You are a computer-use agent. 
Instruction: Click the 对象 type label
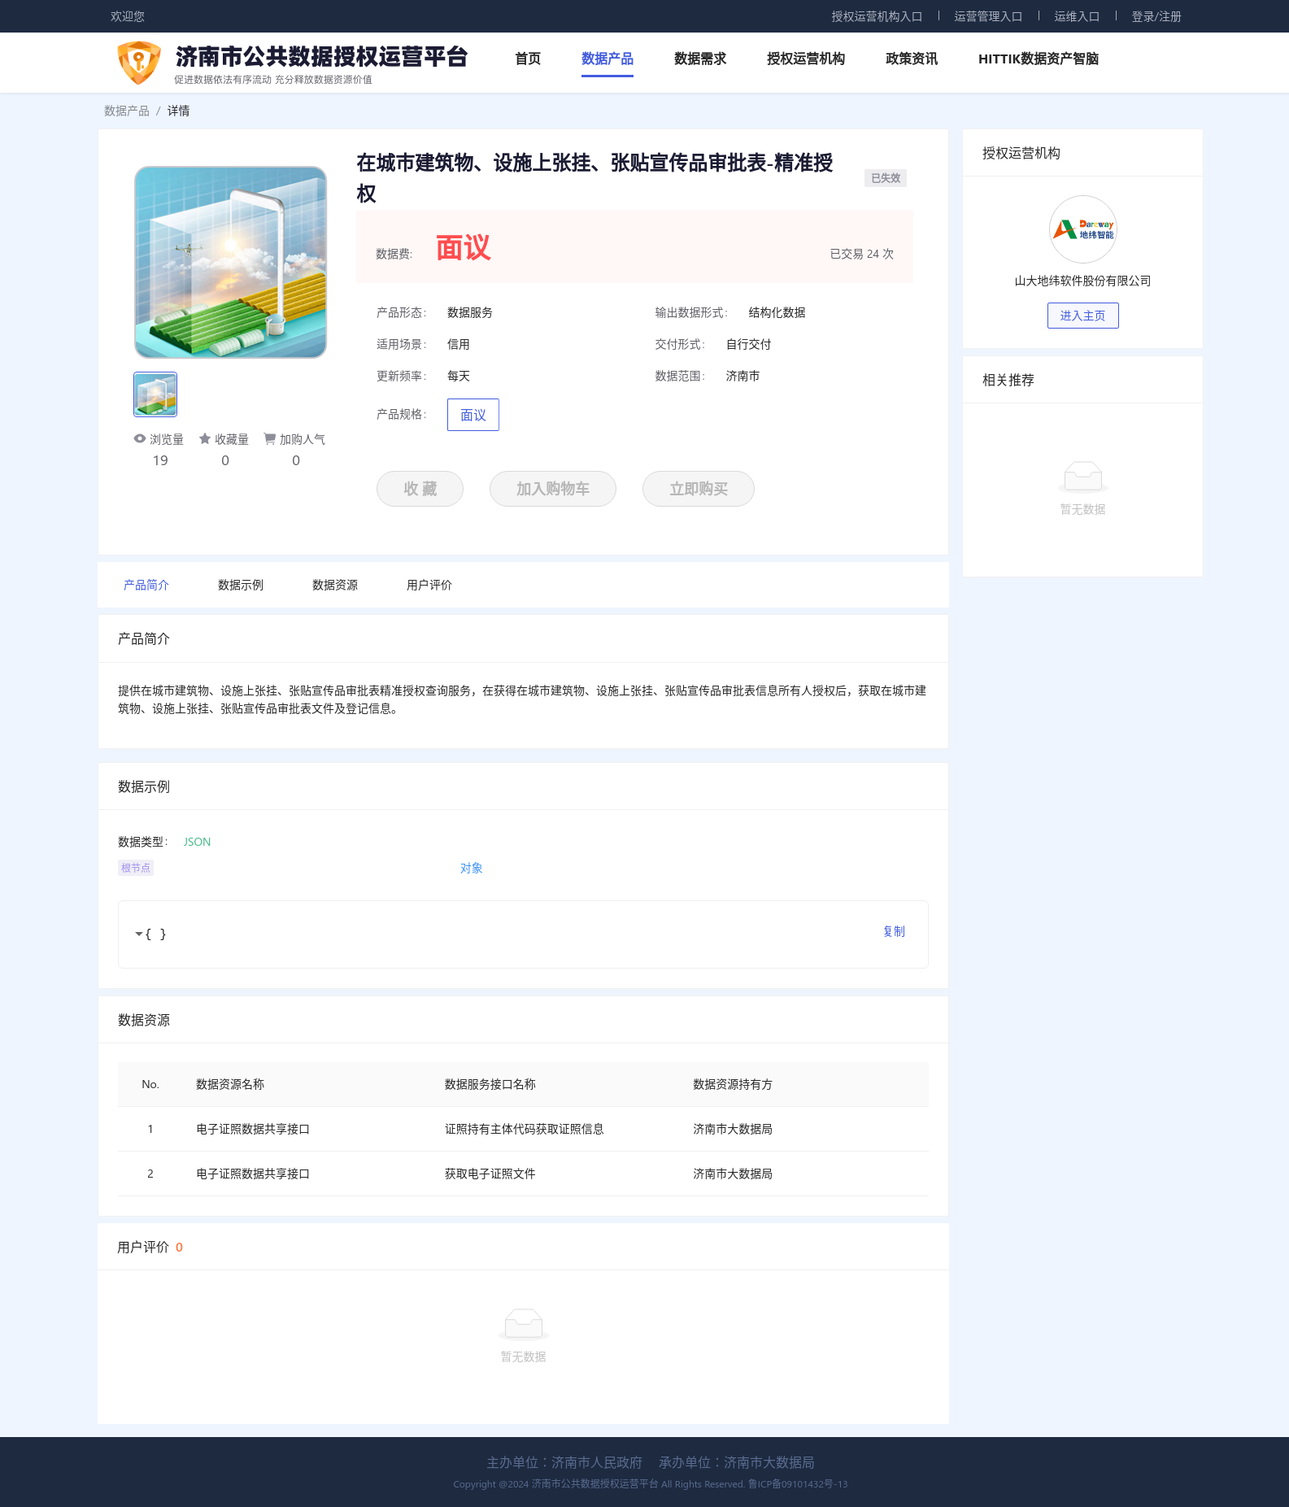472,868
